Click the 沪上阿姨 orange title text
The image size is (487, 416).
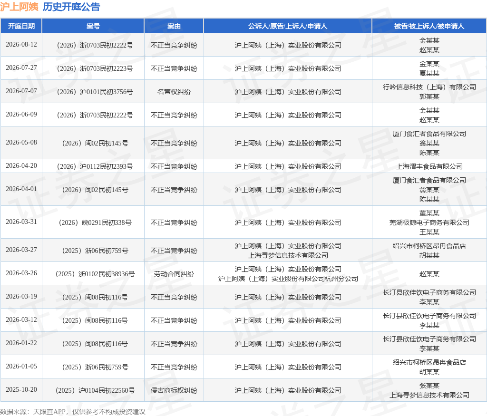[19, 7]
